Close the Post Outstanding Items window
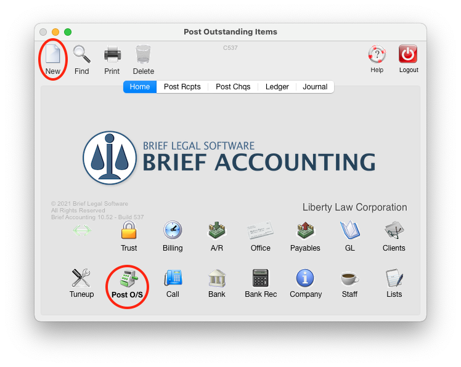 43,32
